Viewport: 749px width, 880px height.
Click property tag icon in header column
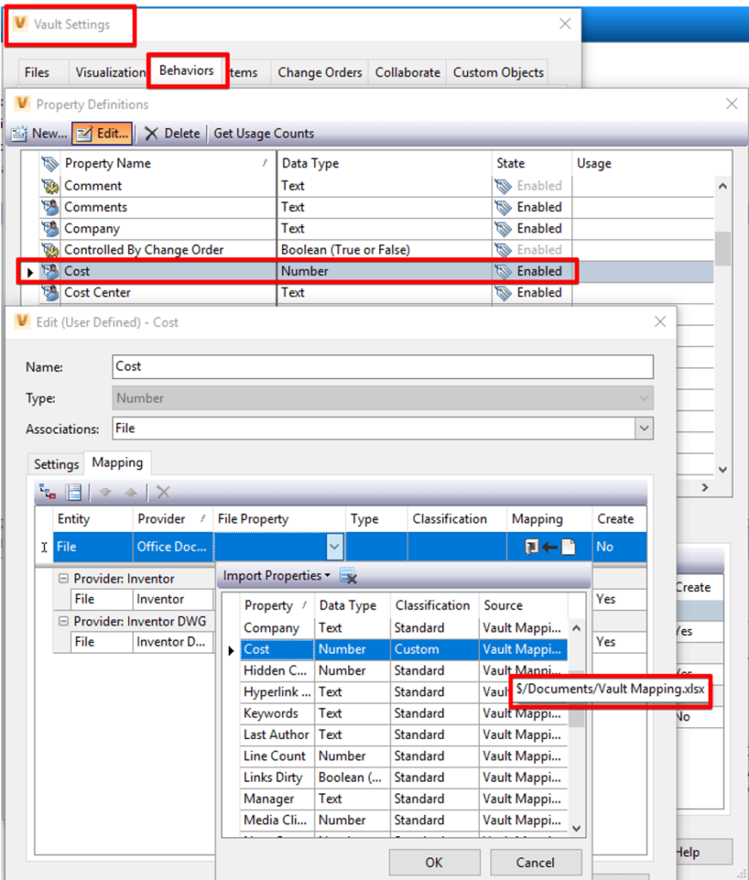(x=50, y=164)
